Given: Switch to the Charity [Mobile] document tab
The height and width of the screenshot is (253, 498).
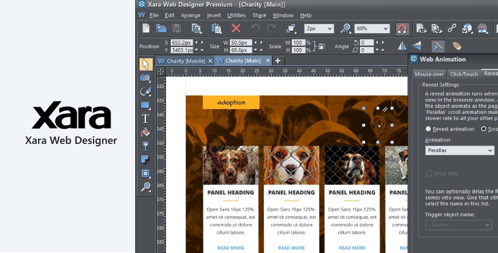Looking at the screenshot, I should pyautogui.click(x=182, y=61).
